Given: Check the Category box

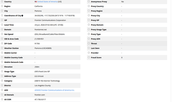Looking at the screenshot, I should click(x=2, y=81).
